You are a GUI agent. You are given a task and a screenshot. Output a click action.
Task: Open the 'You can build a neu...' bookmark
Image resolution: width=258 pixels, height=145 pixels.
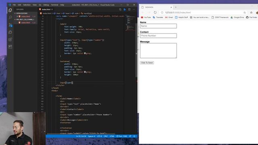pos(200,17)
